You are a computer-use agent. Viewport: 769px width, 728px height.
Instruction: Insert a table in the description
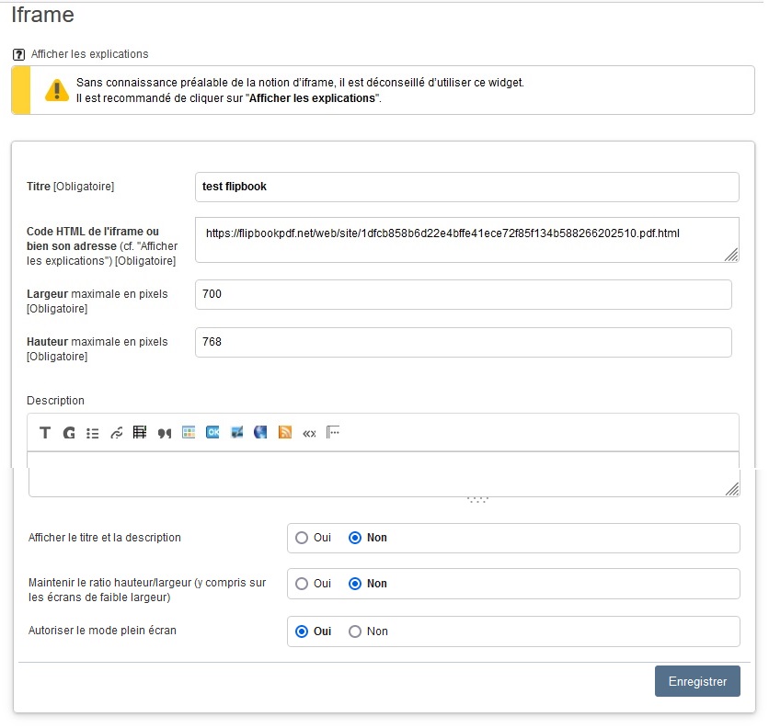coord(141,433)
